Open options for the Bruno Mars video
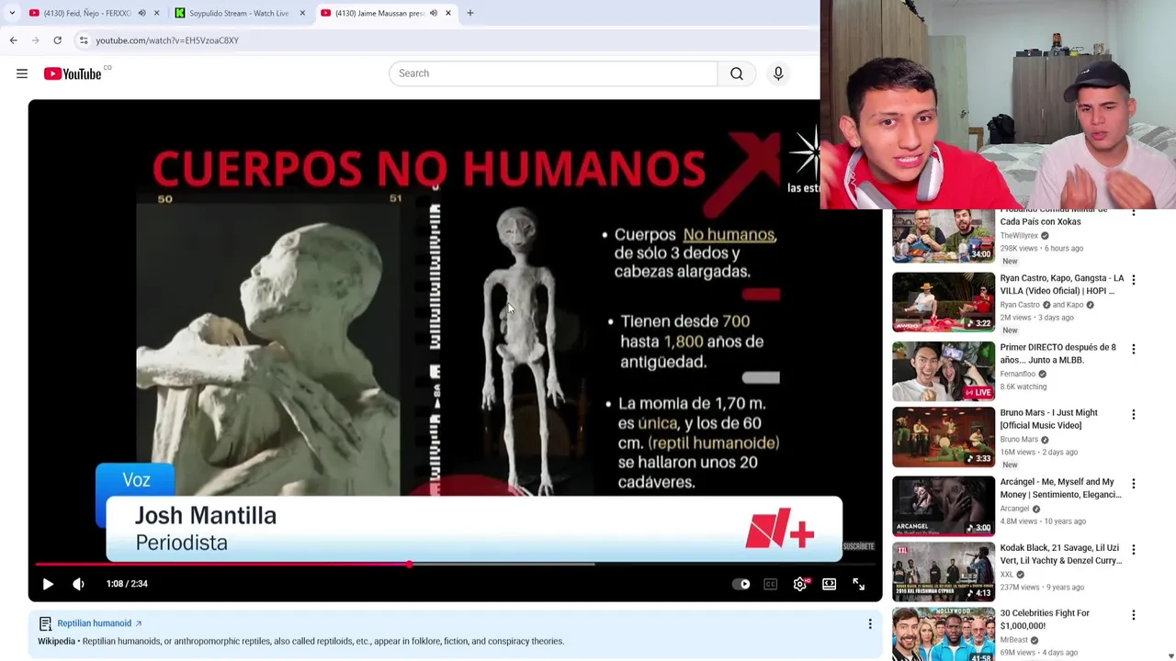Screen dimensions: 1176x661 (1134, 415)
